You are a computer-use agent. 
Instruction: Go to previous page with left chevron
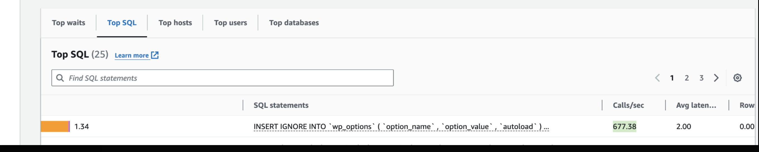657,78
